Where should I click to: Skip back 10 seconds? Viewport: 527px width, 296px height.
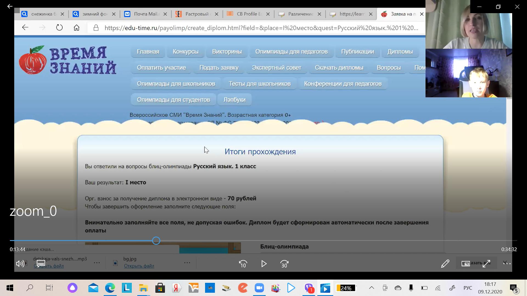[243, 264]
